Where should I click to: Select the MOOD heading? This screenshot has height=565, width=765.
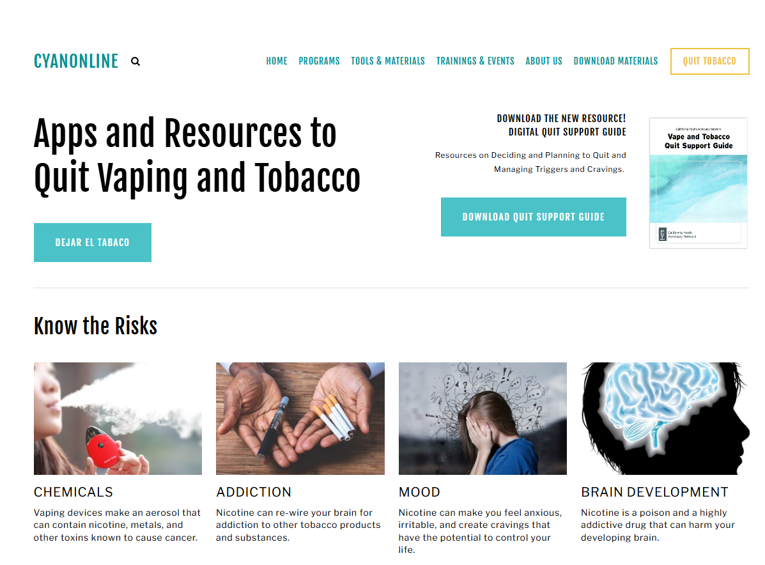pyautogui.click(x=419, y=491)
